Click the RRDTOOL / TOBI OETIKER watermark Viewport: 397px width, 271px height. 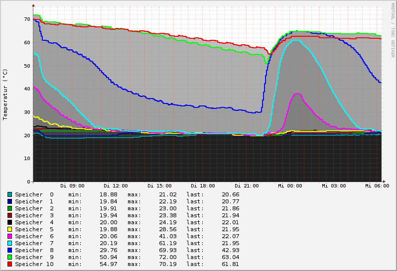[393, 30]
